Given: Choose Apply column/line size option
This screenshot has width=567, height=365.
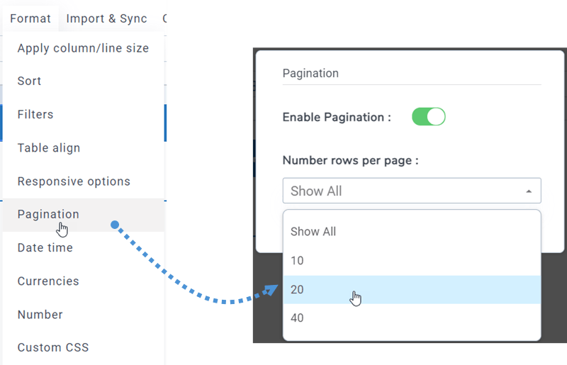Looking at the screenshot, I should click(x=83, y=48).
